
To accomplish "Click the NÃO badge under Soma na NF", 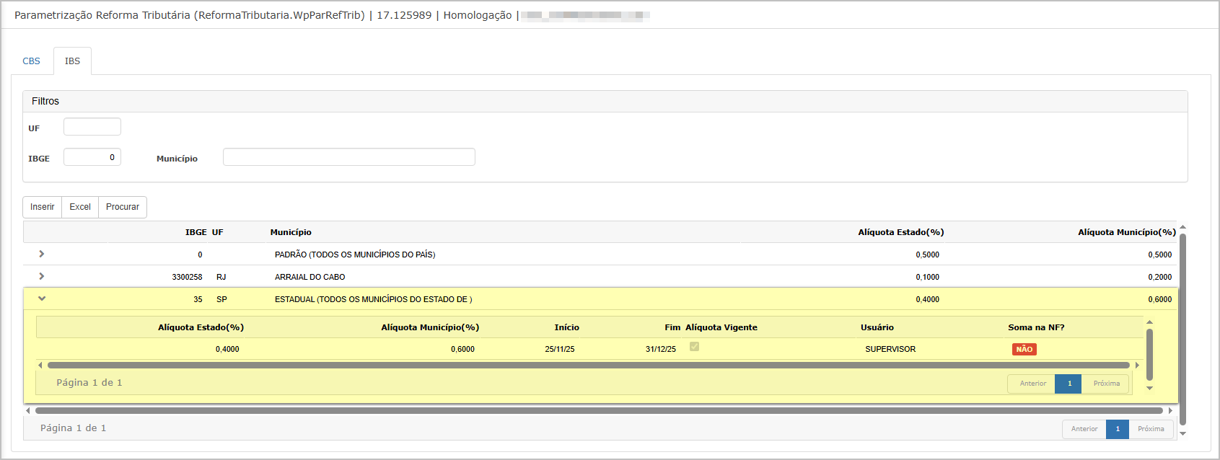I will coord(1024,349).
